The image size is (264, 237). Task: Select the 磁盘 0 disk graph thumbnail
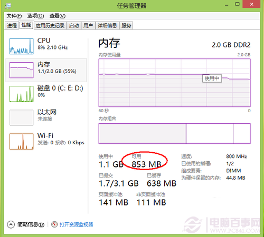[22, 94]
